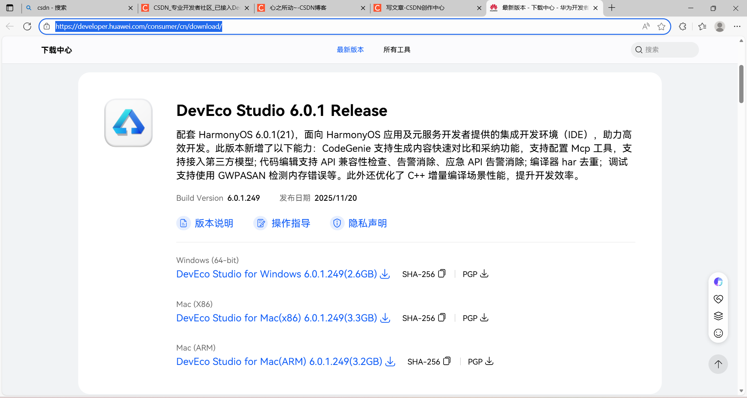Screen dimensions: 747x398
Task: Click the layers stack floating icon
Action: [718, 316]
